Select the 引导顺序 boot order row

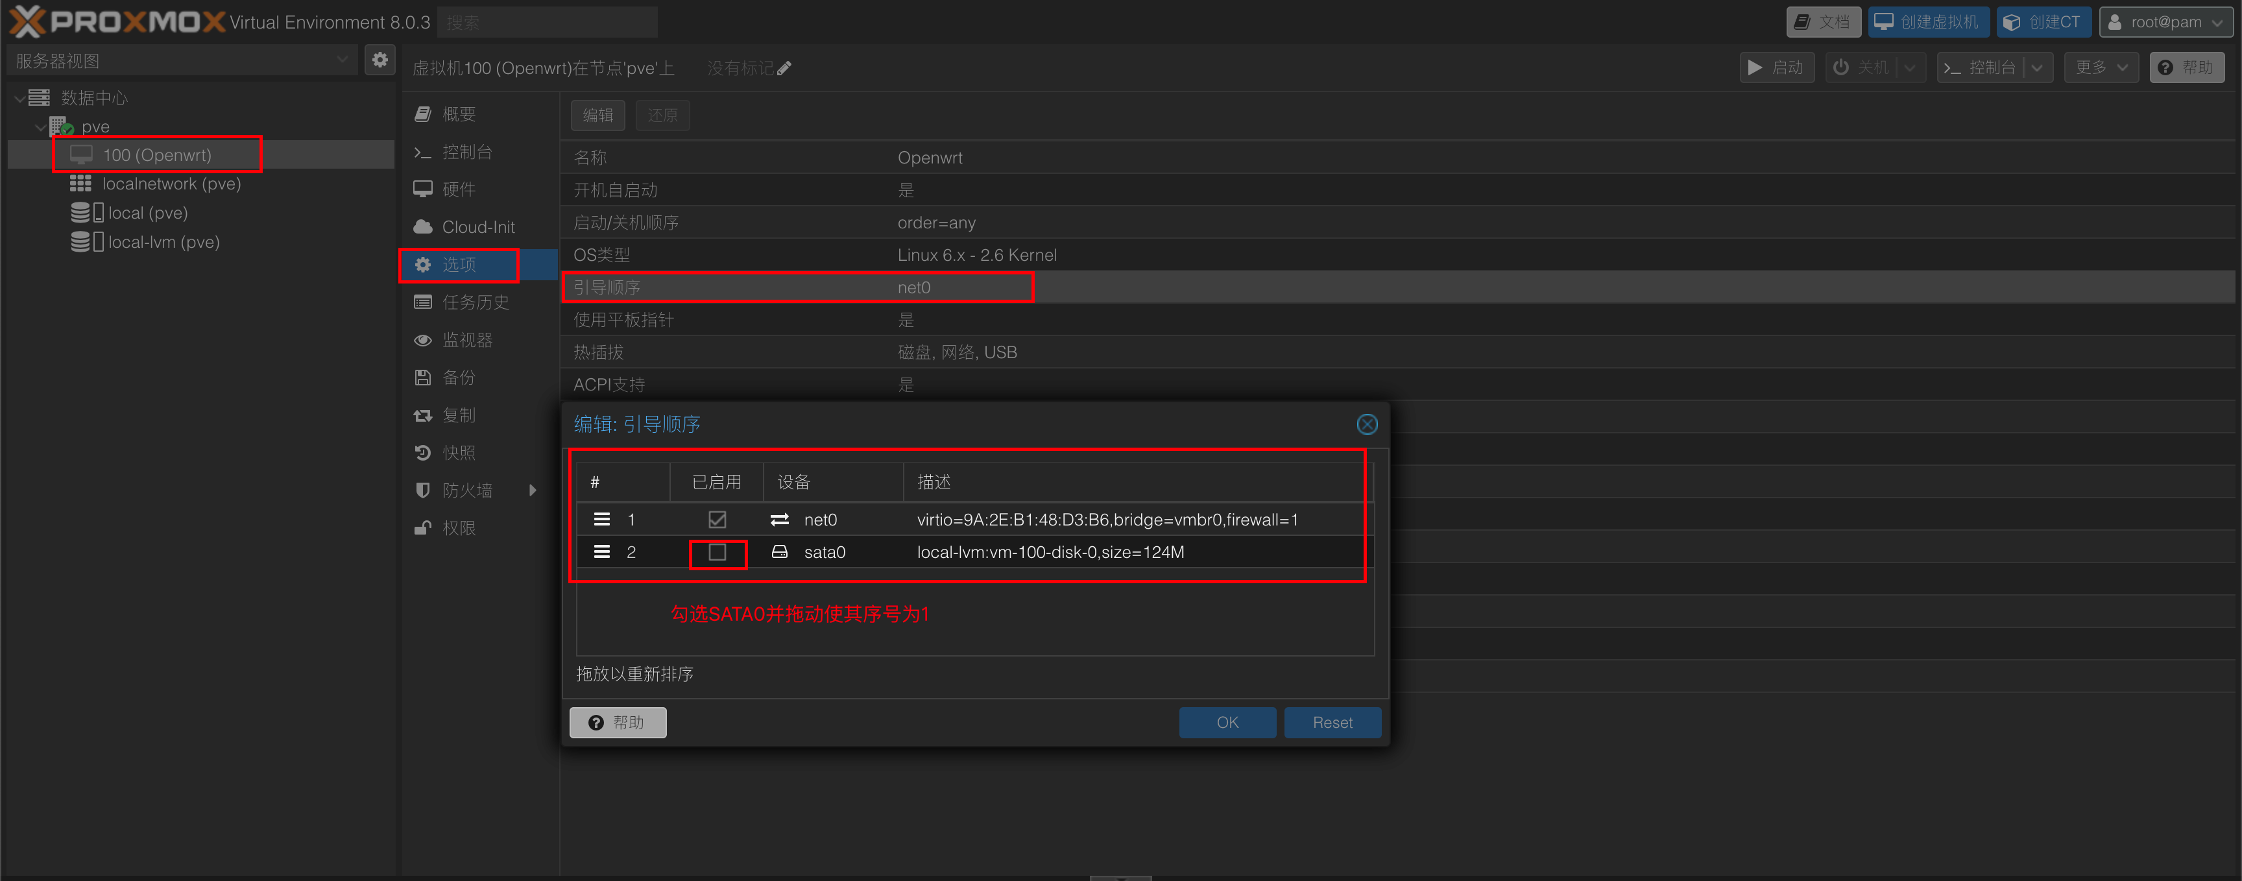click(x=1398, y=287)
